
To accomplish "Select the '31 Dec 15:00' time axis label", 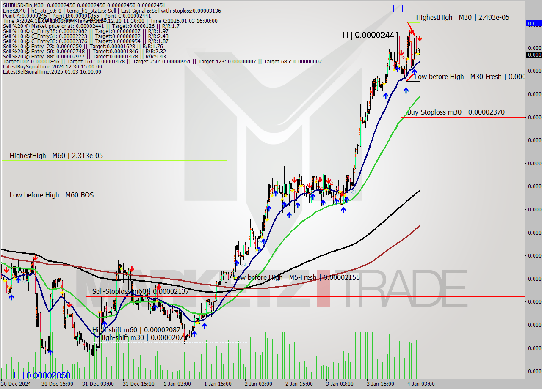I will click(x=138, y=384).
